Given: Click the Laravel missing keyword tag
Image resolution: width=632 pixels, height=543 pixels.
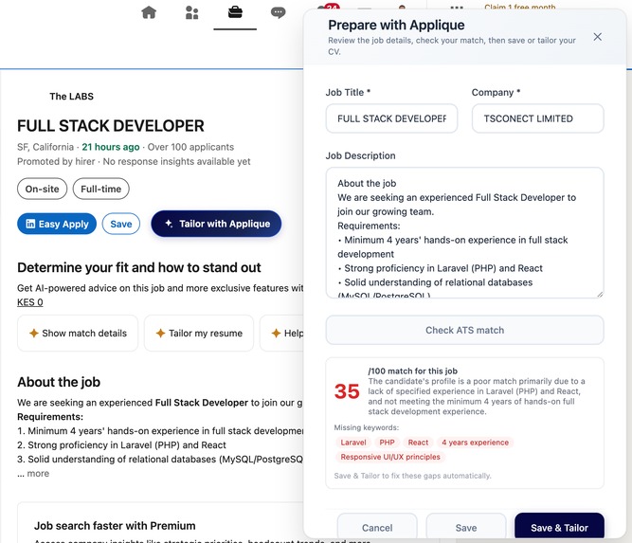Looking at the screenshot, I should tap(353, 443).
